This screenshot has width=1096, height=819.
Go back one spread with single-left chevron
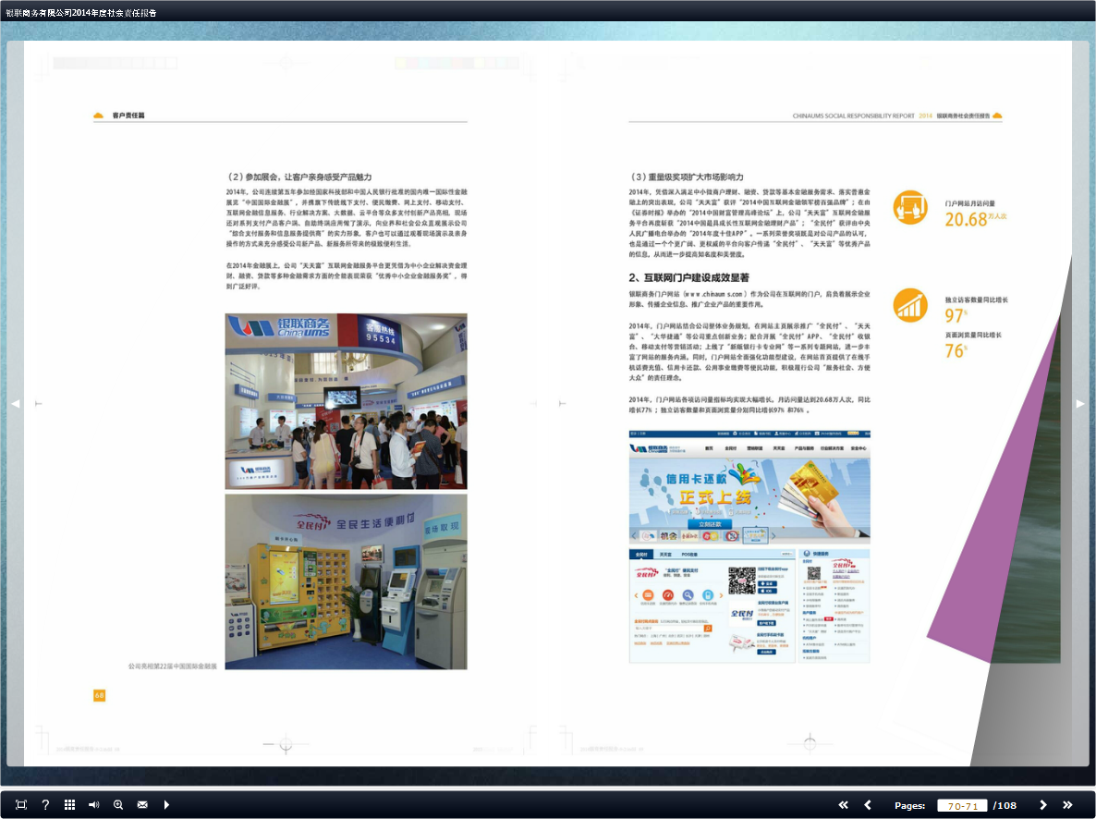(867, 805)
